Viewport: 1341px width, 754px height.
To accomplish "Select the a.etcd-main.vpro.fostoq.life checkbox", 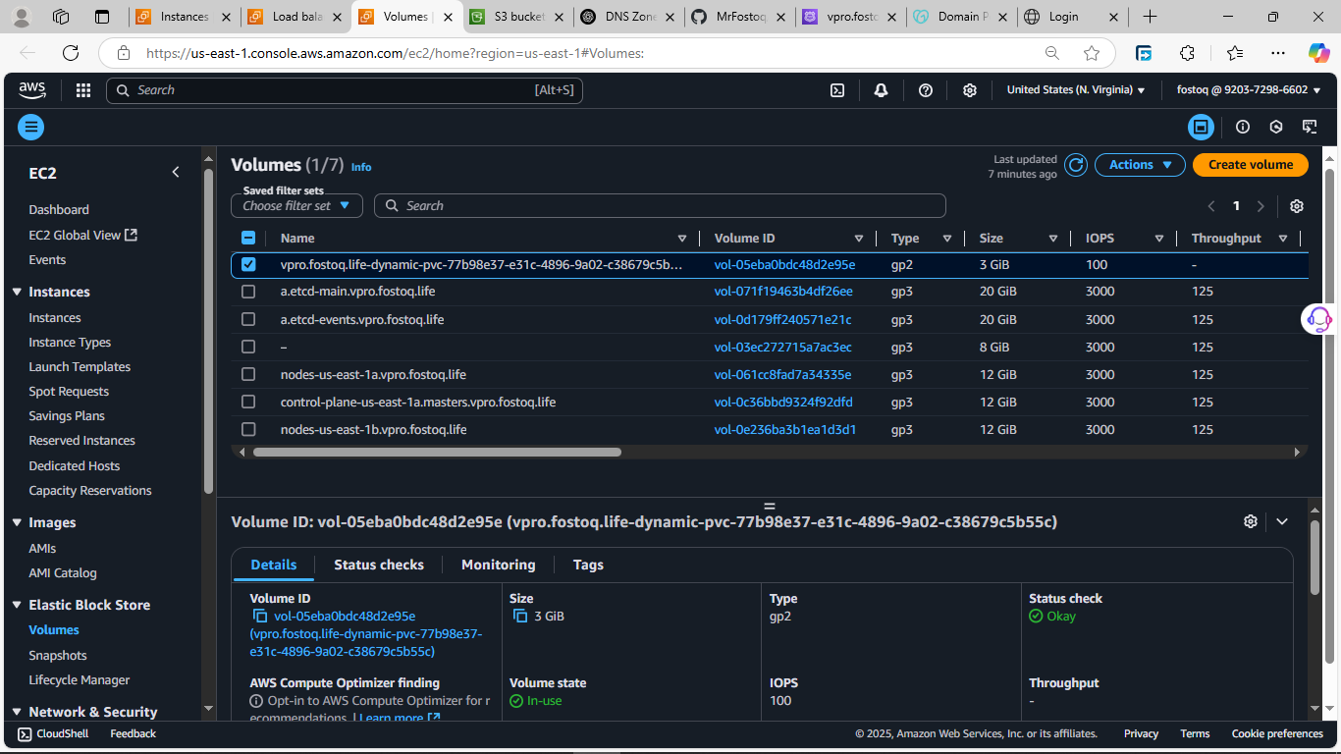I will click(x=248, y=292).
